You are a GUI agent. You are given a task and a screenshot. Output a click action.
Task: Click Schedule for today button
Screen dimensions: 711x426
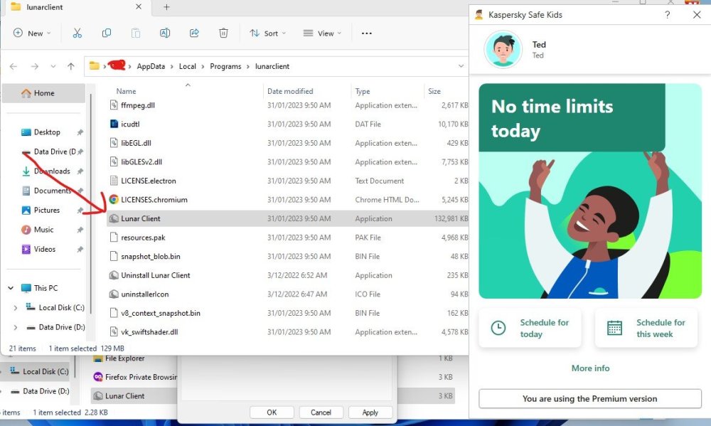tap(530, 328)
